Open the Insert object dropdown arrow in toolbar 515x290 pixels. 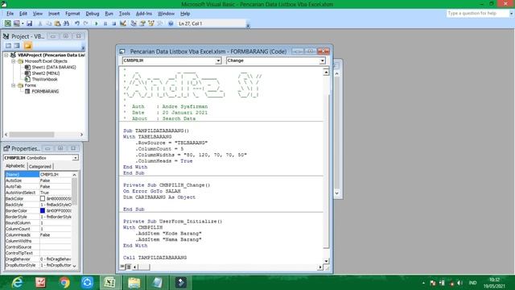[23, 23]
